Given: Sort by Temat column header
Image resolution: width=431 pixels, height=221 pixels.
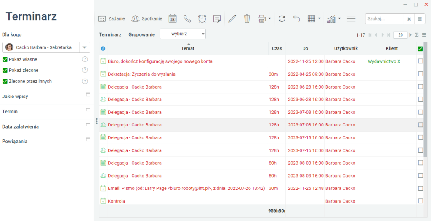Looking at the screenshot, I should pyautogui.click(x=188, y=49).
